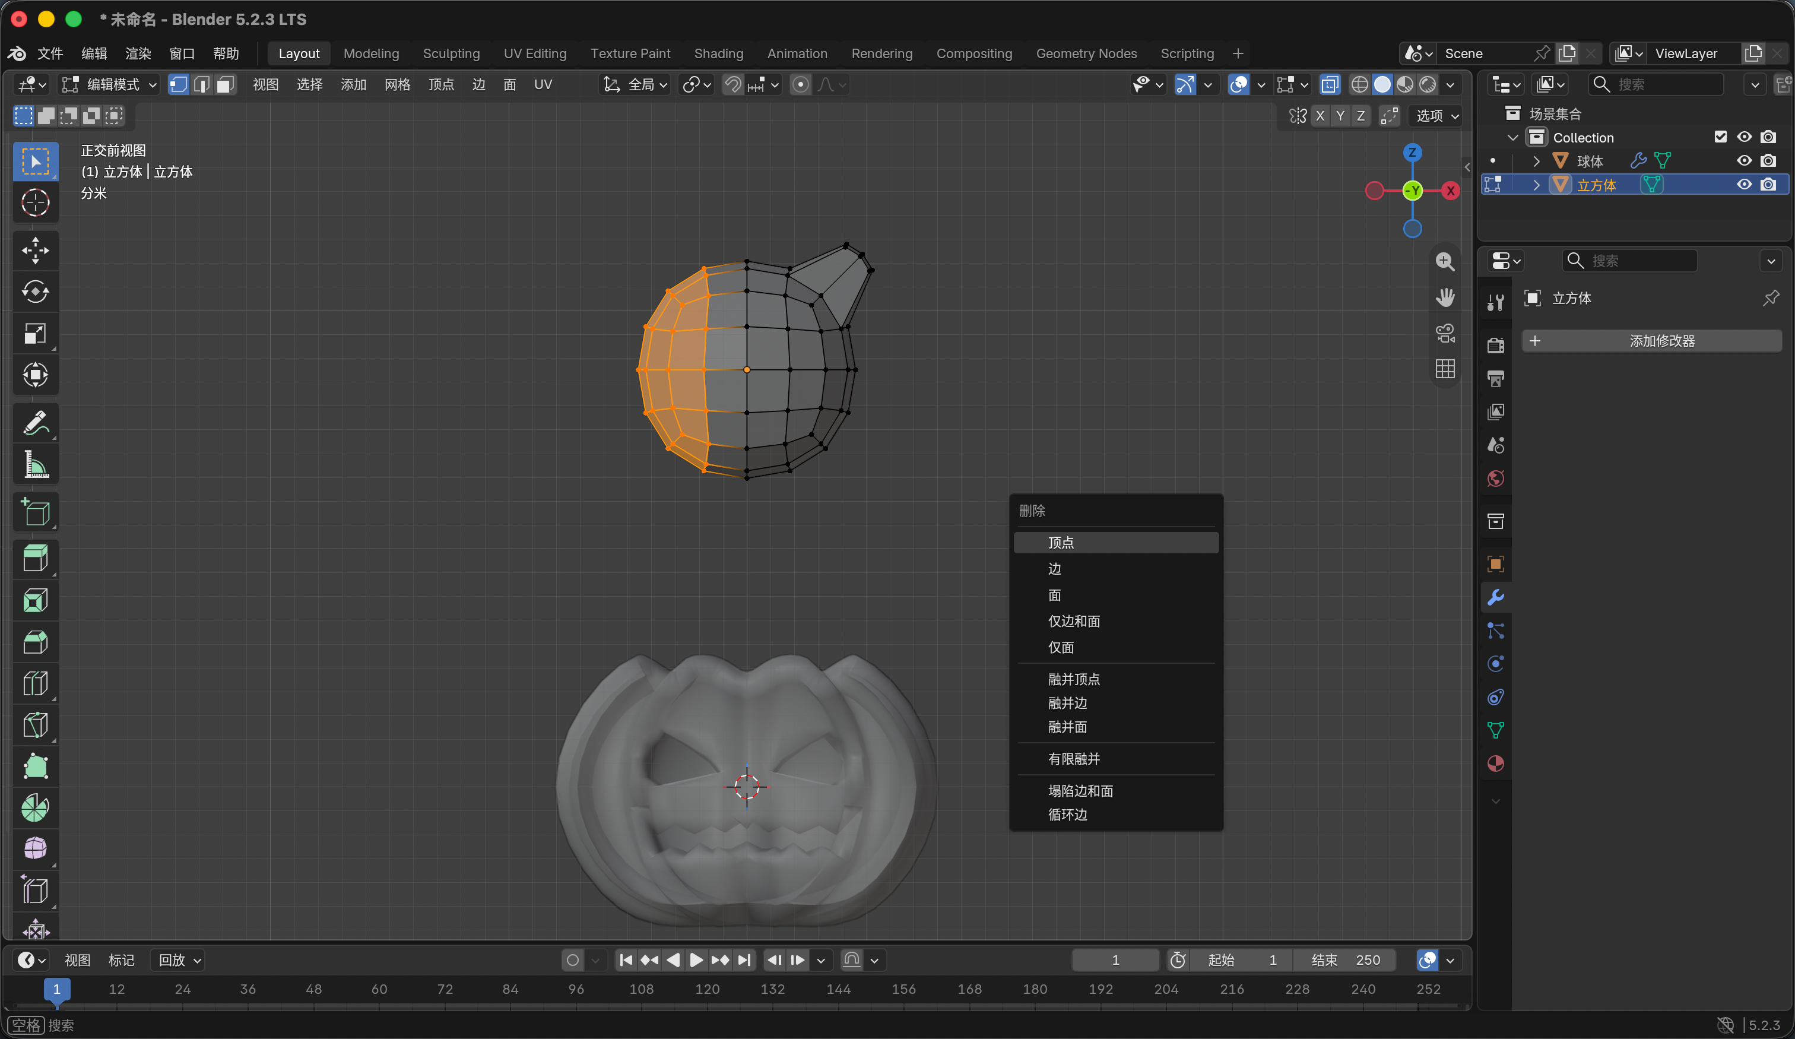Viewport: 1795px width, 1039px height.
Task: Open the Material properties tab icon
Action: tap(1496, 763)
